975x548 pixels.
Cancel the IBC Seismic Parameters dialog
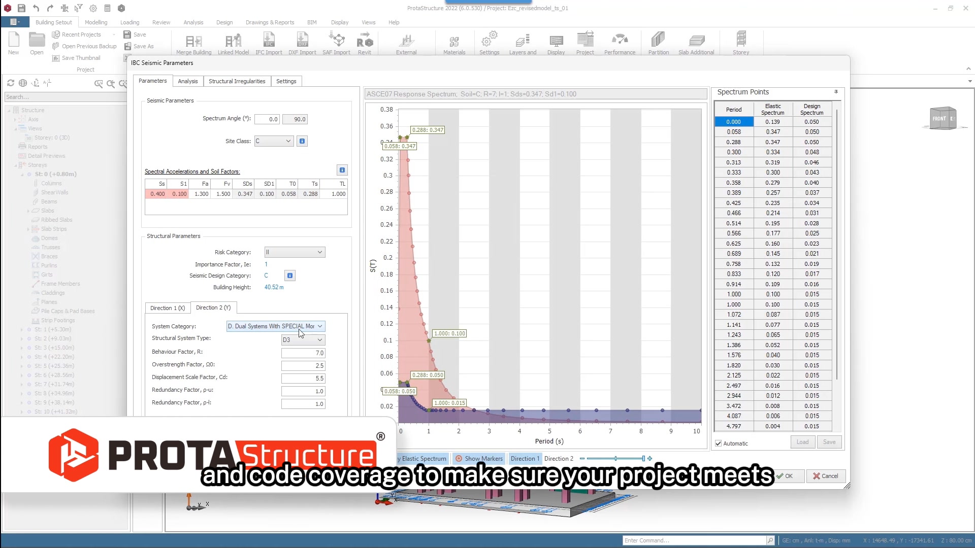(826, 476)
